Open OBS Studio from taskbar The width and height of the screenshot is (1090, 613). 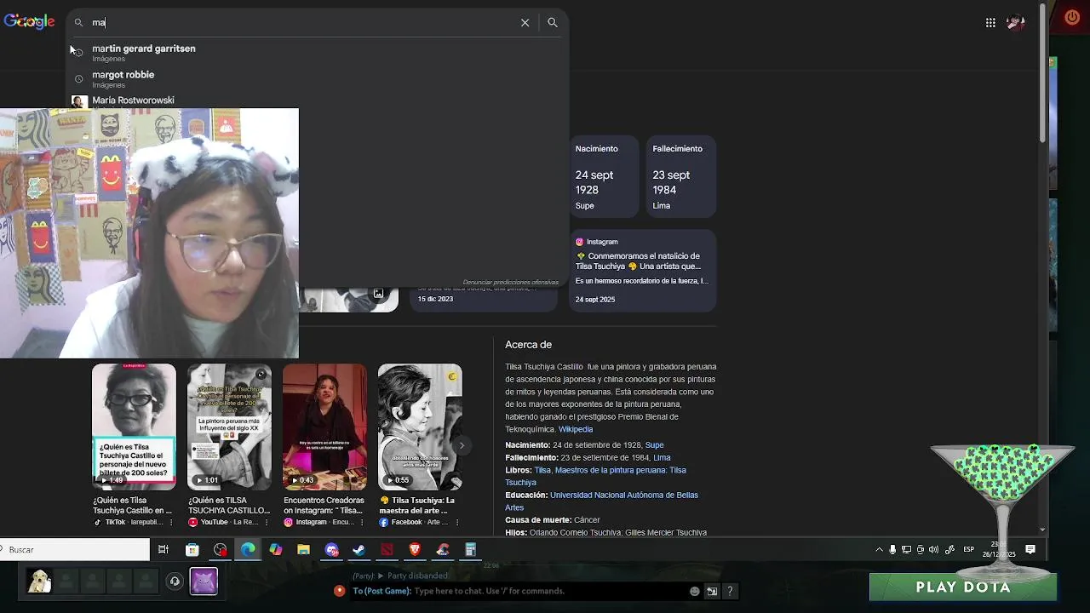(x=221, y=550)
